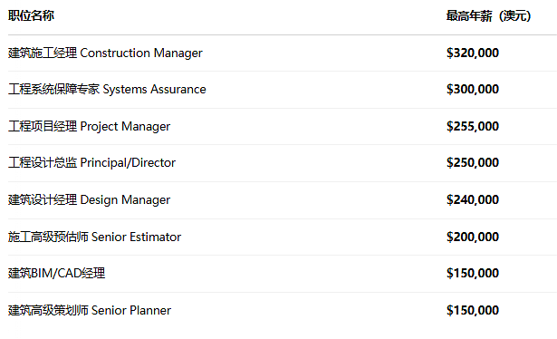
Task: Click the $240,000 salary value
Action: pos(473,200)
